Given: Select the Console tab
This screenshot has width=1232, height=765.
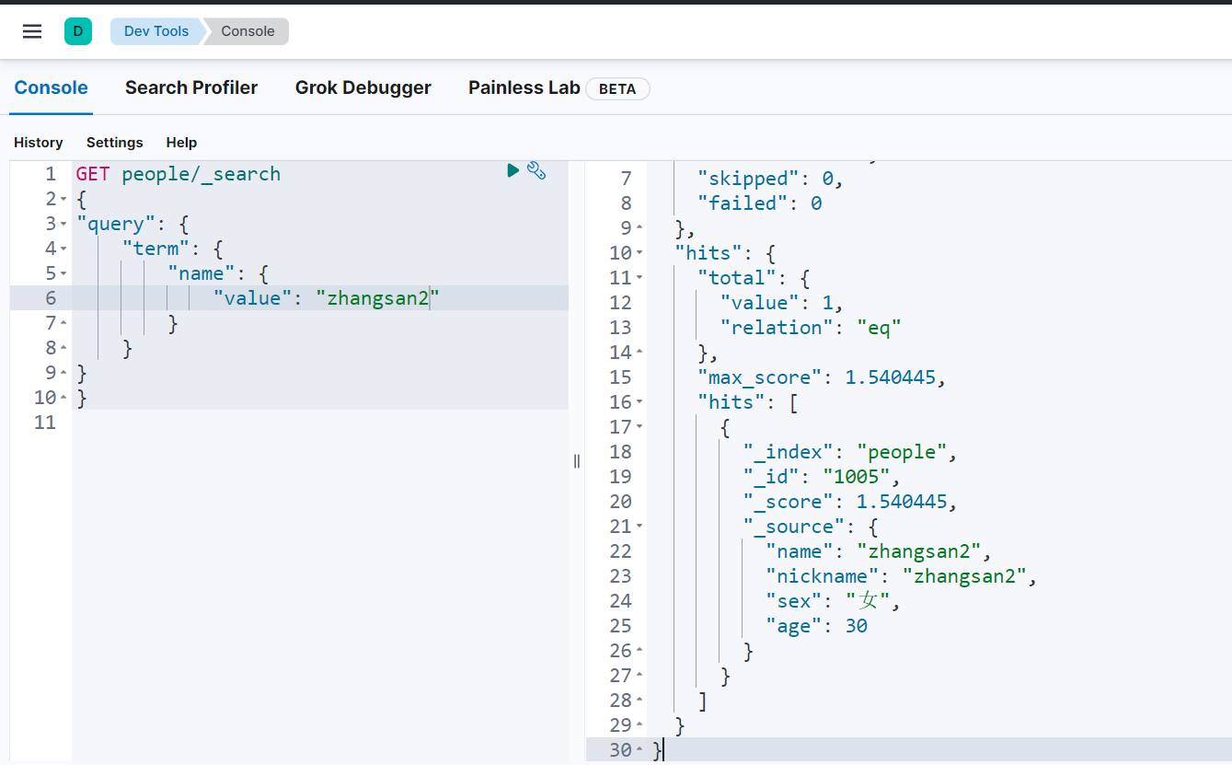Looking at the screenshot, I should 52,88.
